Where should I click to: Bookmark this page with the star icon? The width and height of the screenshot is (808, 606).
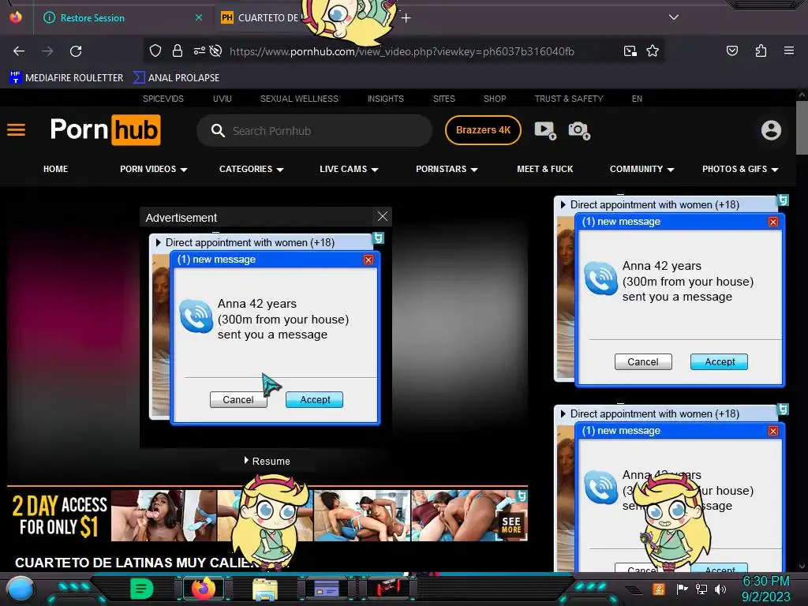pos(653,50)
